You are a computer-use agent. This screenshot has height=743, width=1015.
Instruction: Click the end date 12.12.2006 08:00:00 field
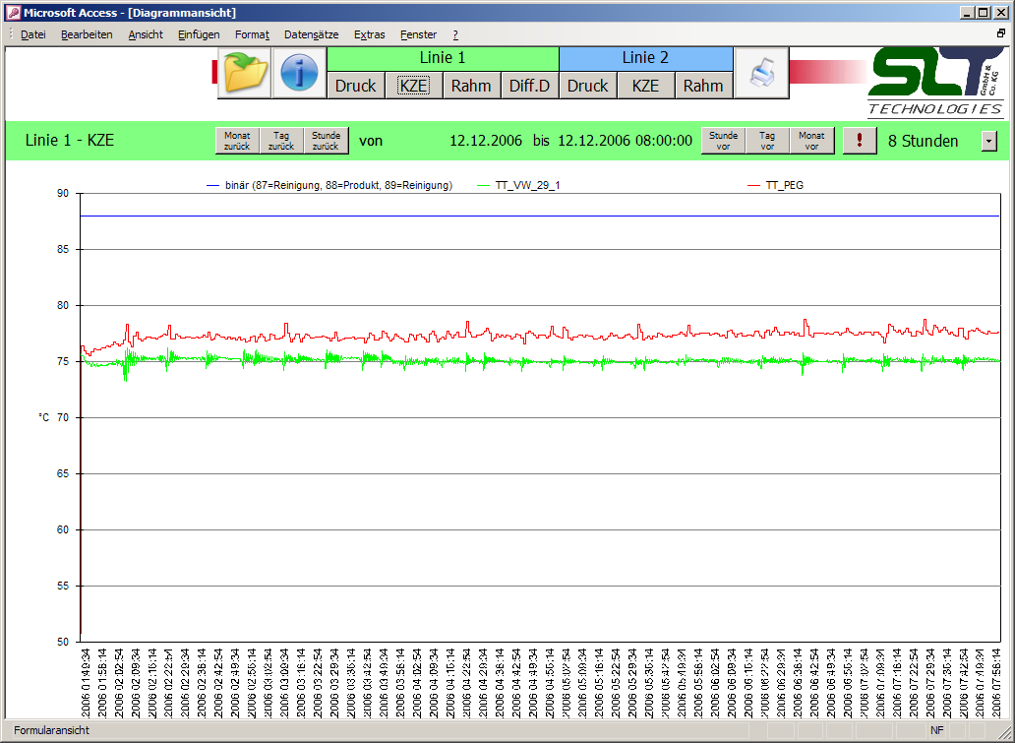pyautogui.click(x=625, y=141)
